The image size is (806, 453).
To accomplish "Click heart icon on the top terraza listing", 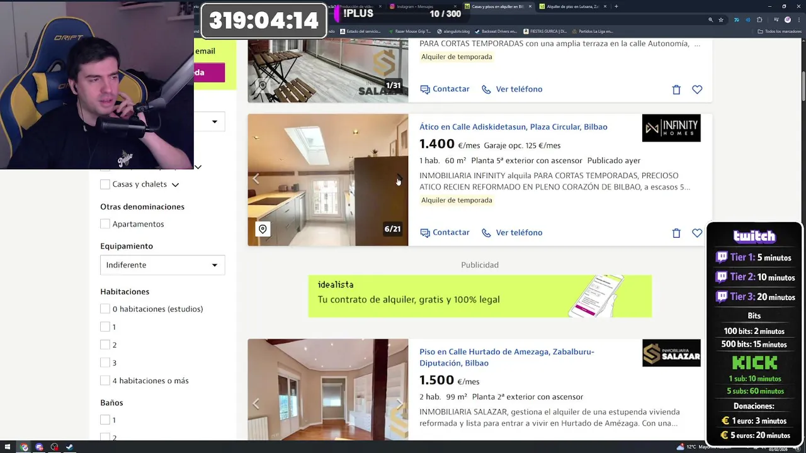I will [697, 89].
